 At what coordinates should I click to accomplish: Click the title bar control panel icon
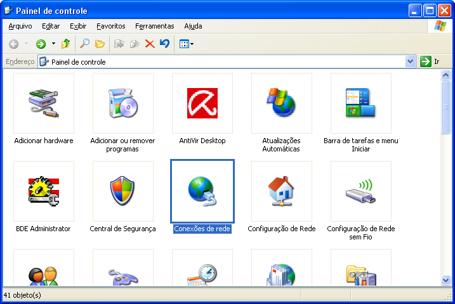(x=8, y=10)
